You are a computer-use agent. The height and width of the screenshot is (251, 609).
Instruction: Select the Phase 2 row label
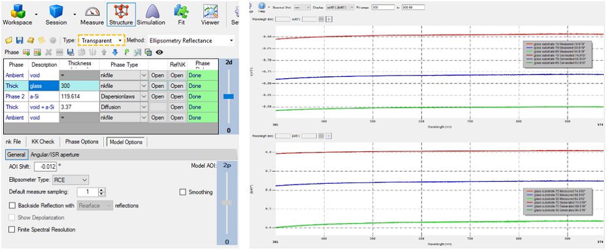(16, 96)
